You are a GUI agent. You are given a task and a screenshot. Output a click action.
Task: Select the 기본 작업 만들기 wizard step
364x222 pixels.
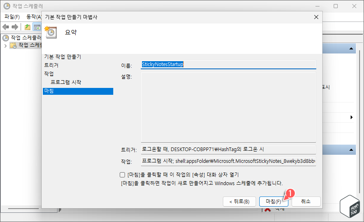pos(63,57)
